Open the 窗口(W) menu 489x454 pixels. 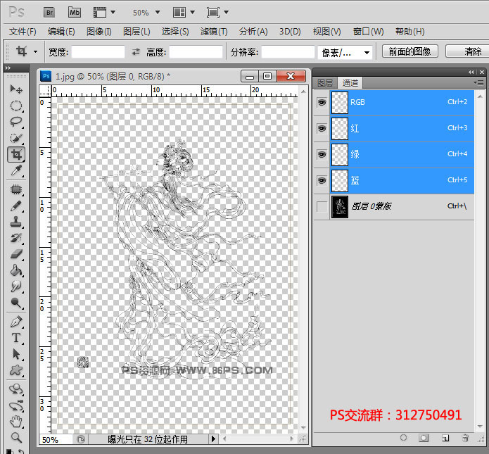(368, 32)
